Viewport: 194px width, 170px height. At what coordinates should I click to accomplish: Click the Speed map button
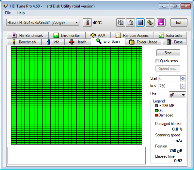[168, 69]
